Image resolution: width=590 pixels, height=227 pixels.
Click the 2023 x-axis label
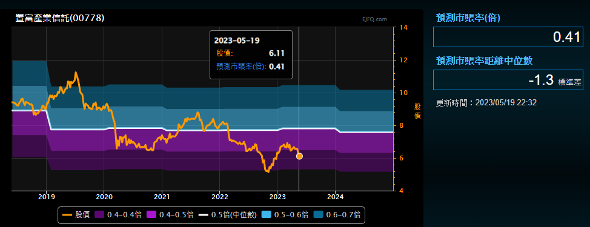coord(277,196)
